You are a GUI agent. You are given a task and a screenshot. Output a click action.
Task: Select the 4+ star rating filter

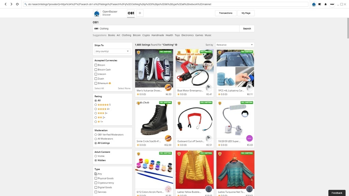tap(96, 109)
